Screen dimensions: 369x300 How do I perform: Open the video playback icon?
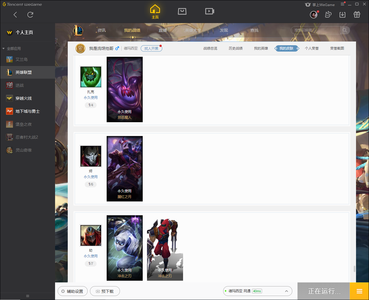[210, 11]
